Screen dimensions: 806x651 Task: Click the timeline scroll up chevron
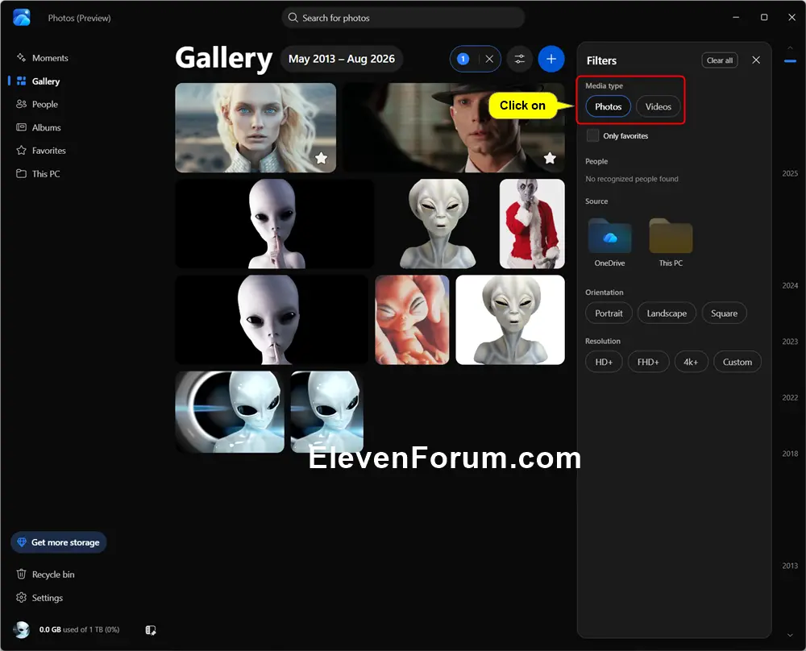pyautogui.click(x=790, y=48)
